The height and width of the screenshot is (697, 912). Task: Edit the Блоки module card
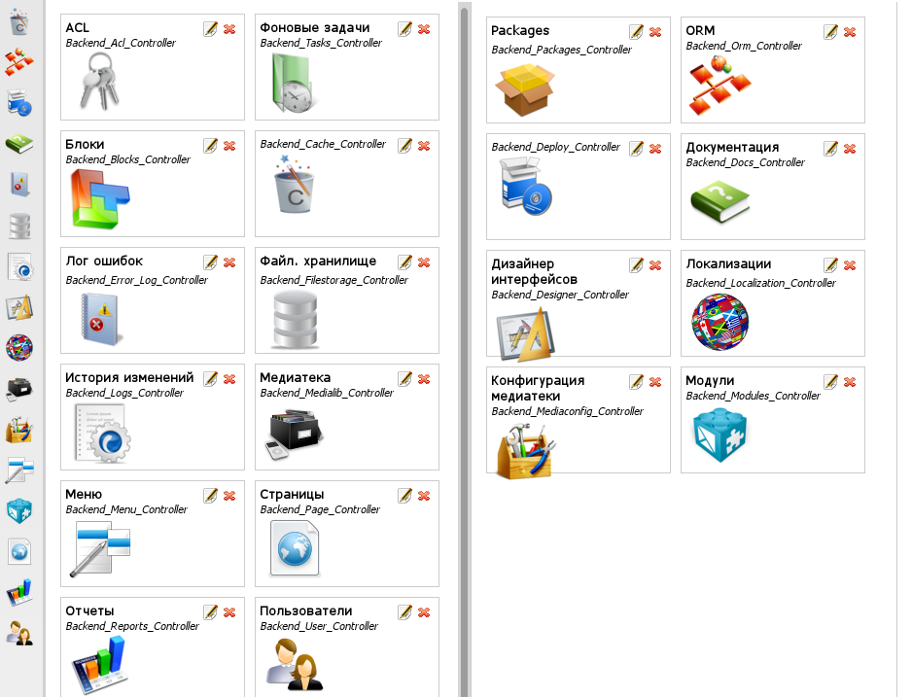tap(211, 145)
